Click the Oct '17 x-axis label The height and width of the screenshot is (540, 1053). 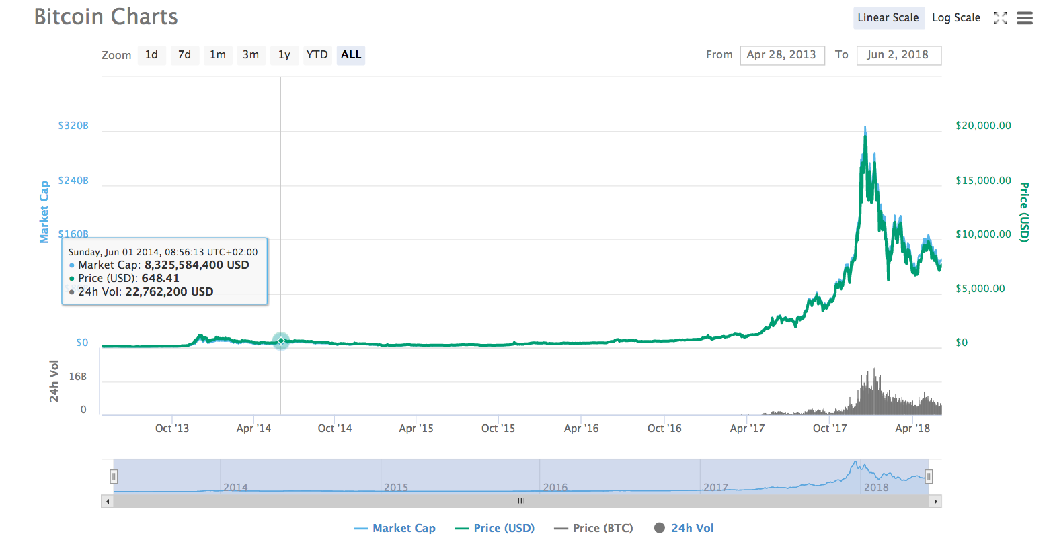830,429
